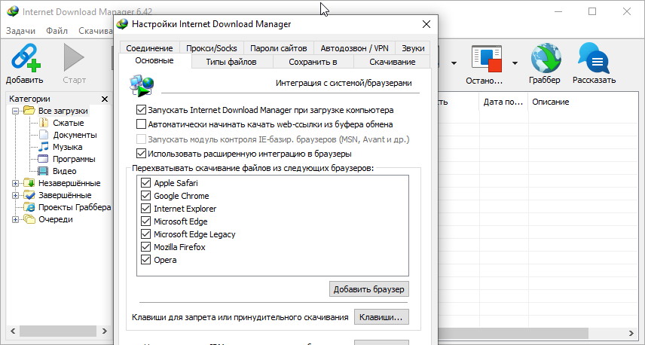Select the Сжатые category icon
This screenshot has width=645, height=345.
[43, 123]
